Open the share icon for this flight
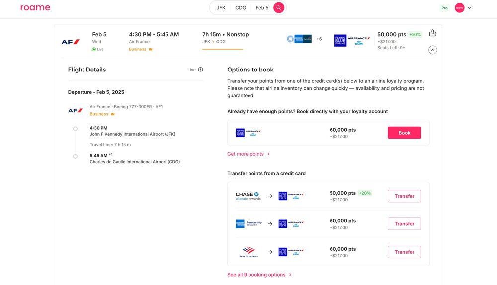The width and height of the screenshot is (497, 285). coord(432,33)
